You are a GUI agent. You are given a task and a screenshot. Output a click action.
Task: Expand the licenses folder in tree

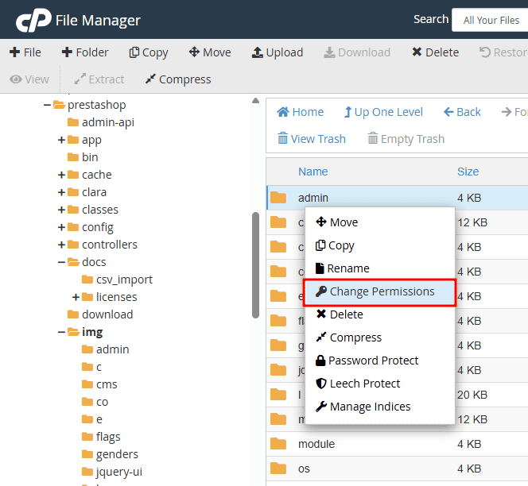pyautogui.click(x=76, y=297)
